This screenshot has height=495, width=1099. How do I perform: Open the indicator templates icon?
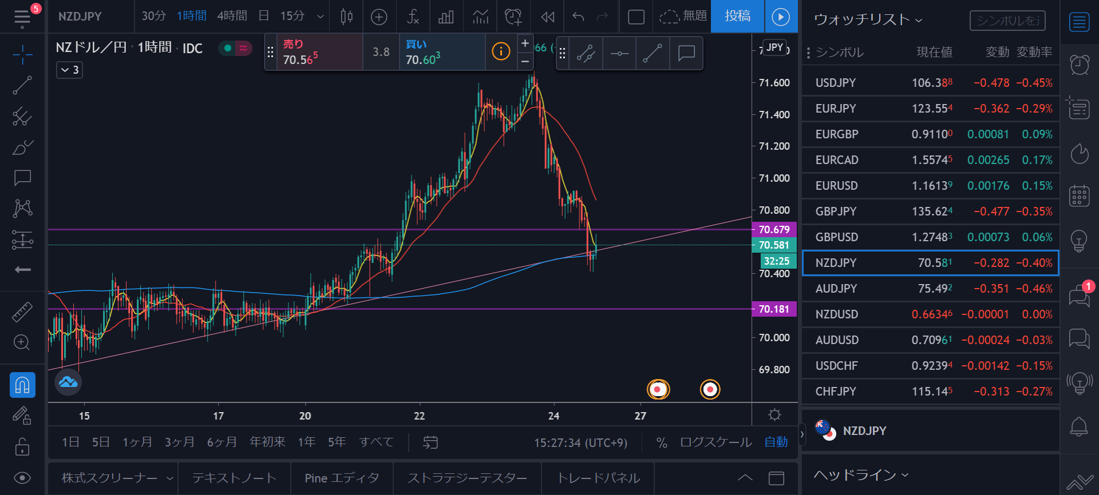click(481, 17)
